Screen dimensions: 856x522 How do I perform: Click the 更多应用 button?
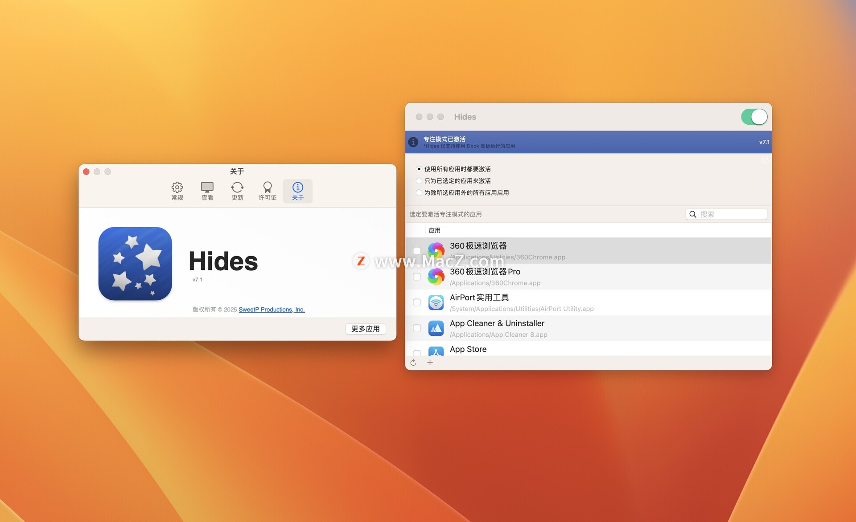pos(366,329)
